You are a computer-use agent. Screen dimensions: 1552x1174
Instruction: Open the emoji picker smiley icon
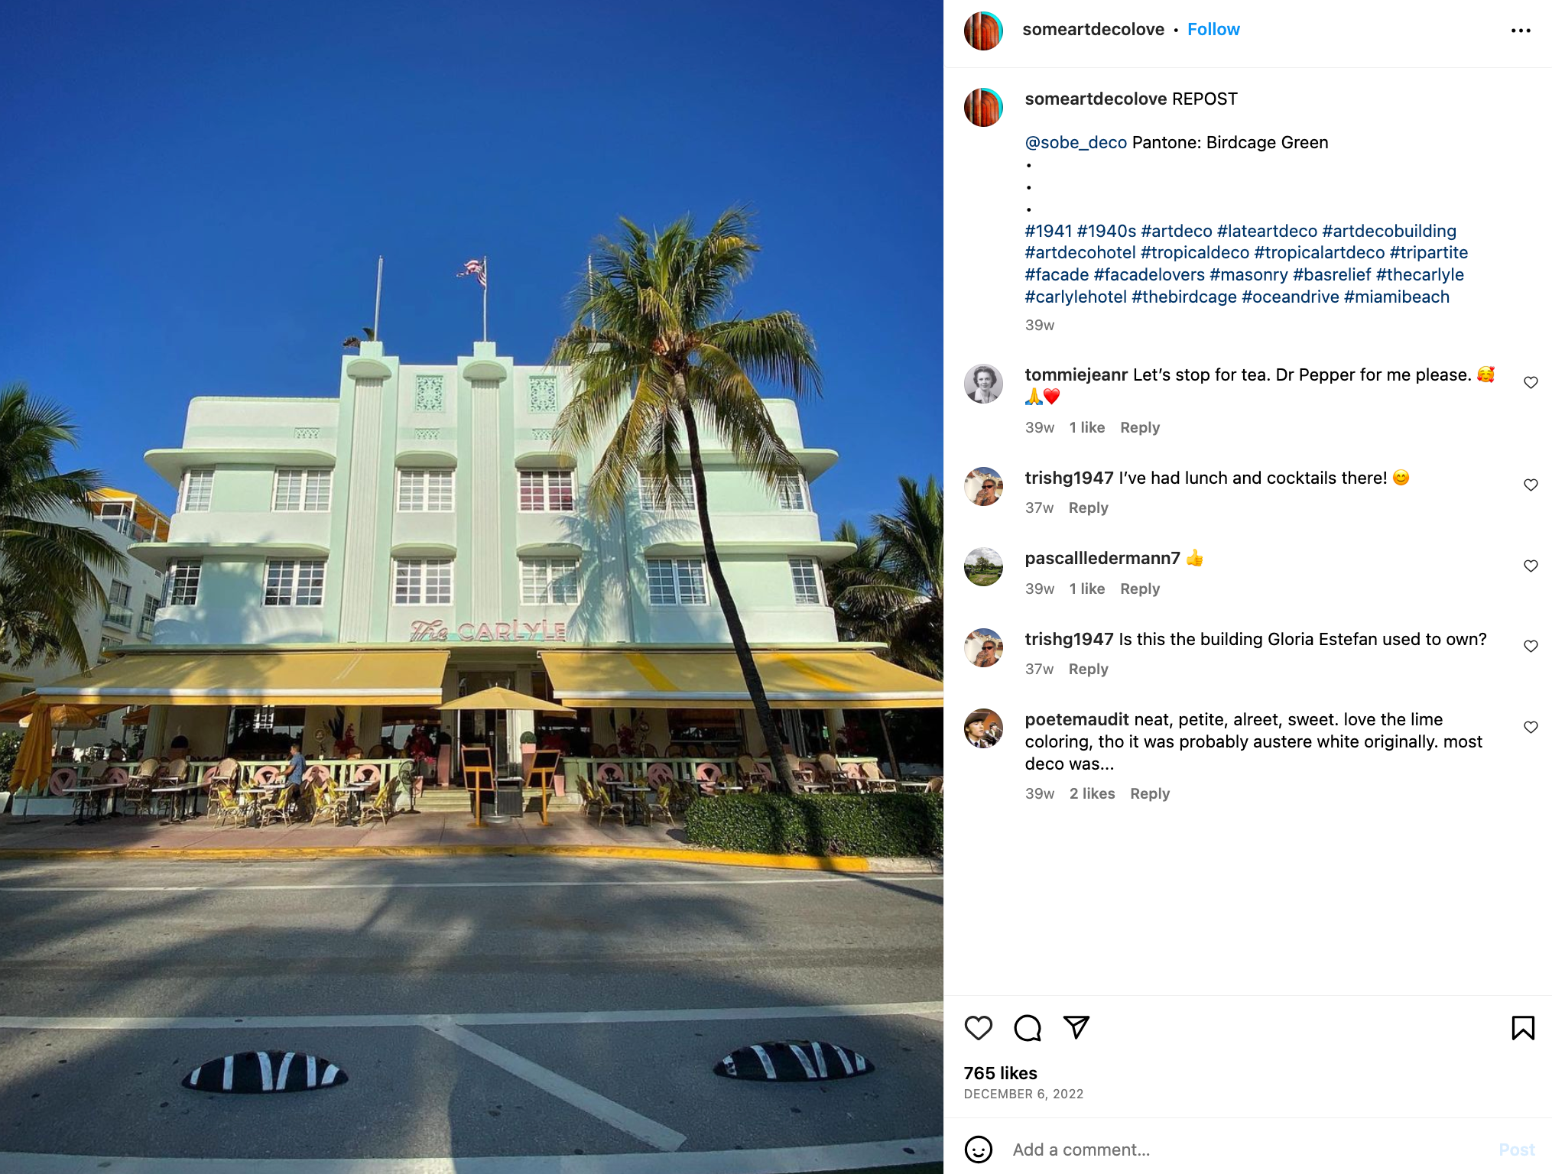click(x=979, y=1150)
